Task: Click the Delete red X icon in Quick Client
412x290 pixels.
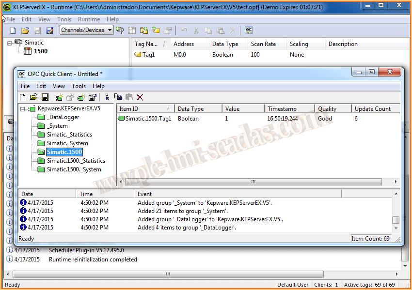Action: 140,97
